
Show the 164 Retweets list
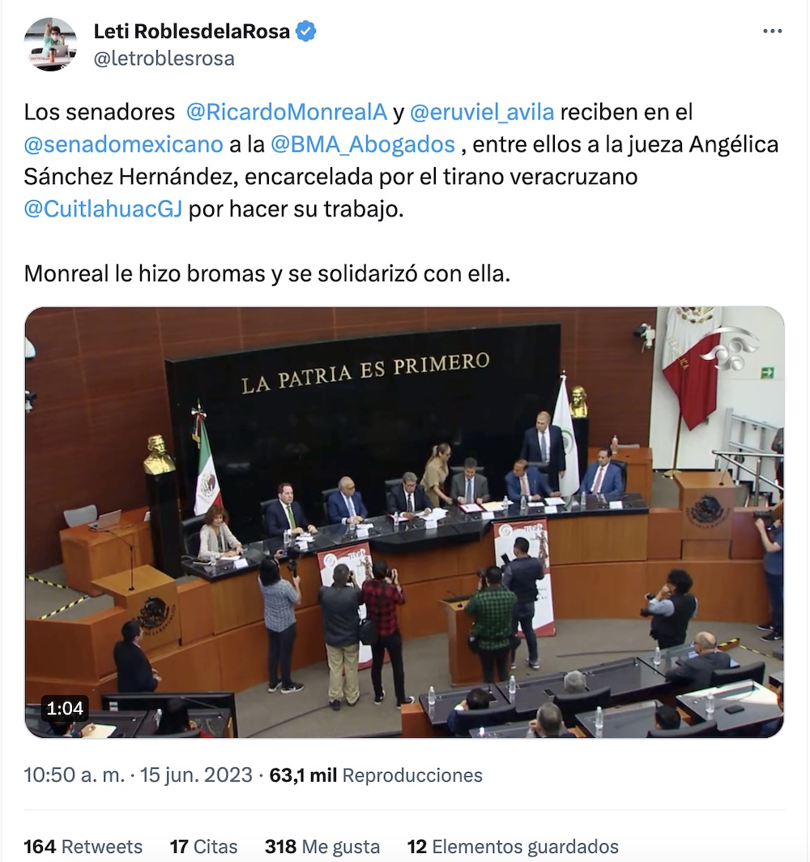83,847
